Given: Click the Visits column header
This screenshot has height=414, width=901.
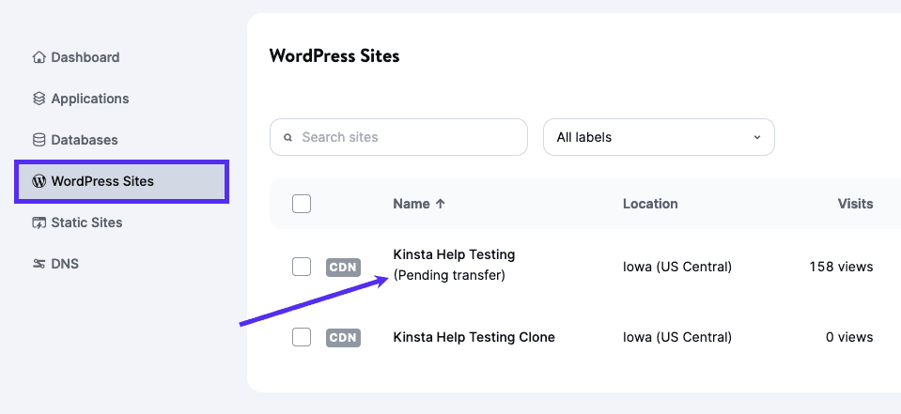Looking at the screenshot, I should pos(855,204).
